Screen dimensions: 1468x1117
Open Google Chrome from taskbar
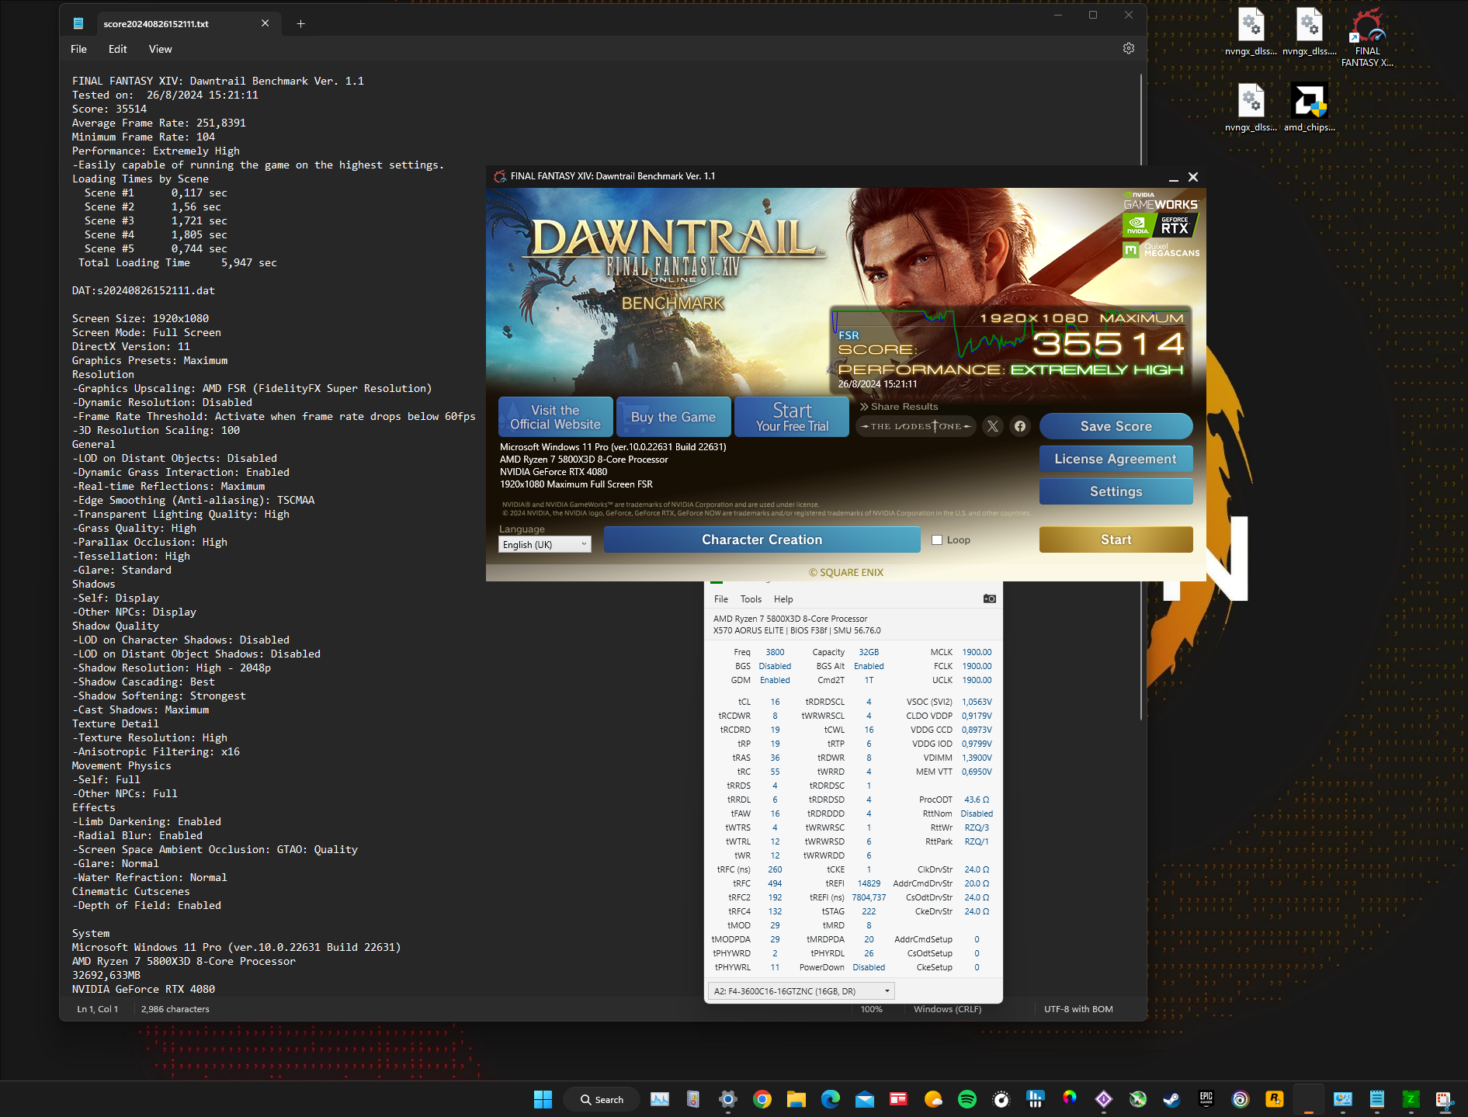tap(762, 1099)
